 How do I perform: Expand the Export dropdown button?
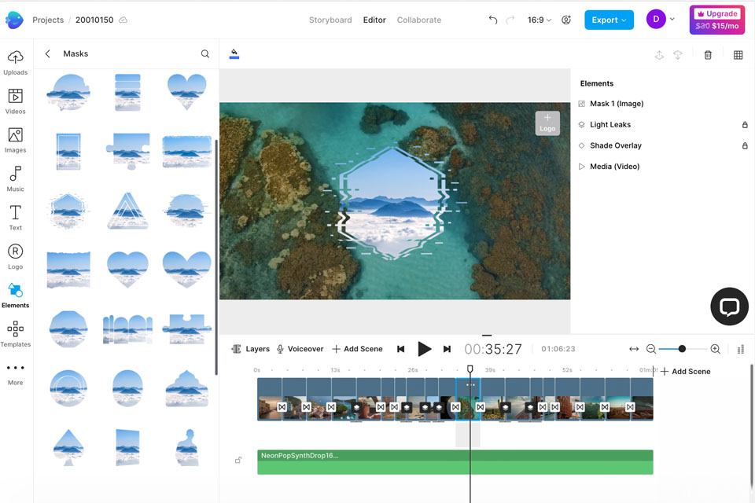pos(609,20)
